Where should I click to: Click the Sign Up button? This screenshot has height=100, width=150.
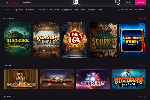click(141, 2)
